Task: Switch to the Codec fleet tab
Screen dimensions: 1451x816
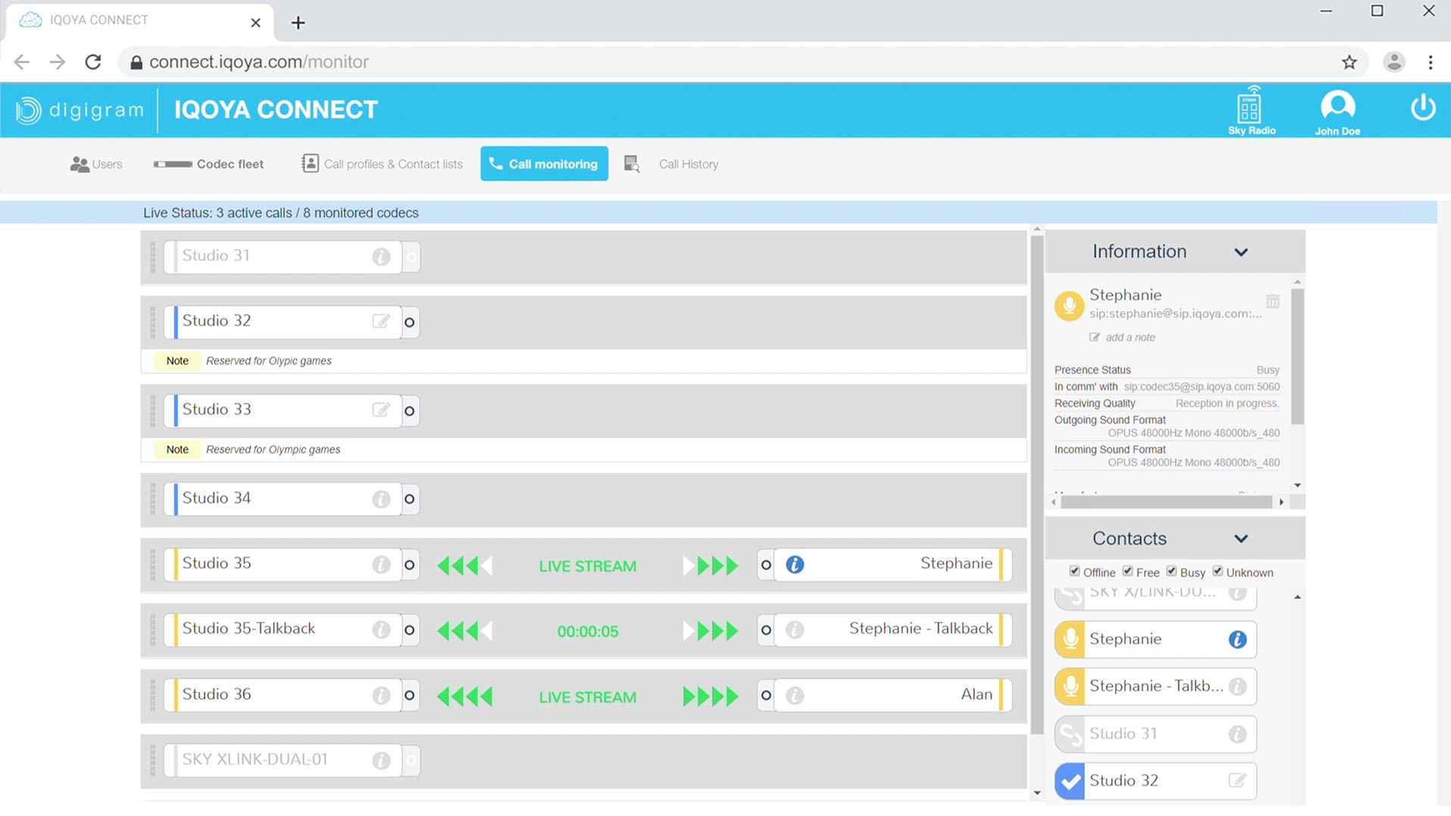Action: click(x=209, y=164)
